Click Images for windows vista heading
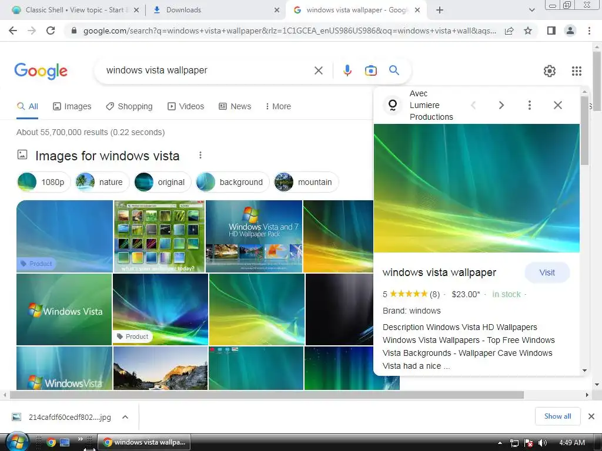 [107, 156]
